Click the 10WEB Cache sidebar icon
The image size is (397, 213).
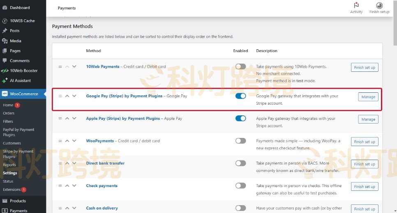pos(5,21)
